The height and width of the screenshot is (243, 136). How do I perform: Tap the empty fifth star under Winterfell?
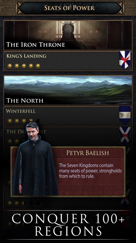(38, 121)
